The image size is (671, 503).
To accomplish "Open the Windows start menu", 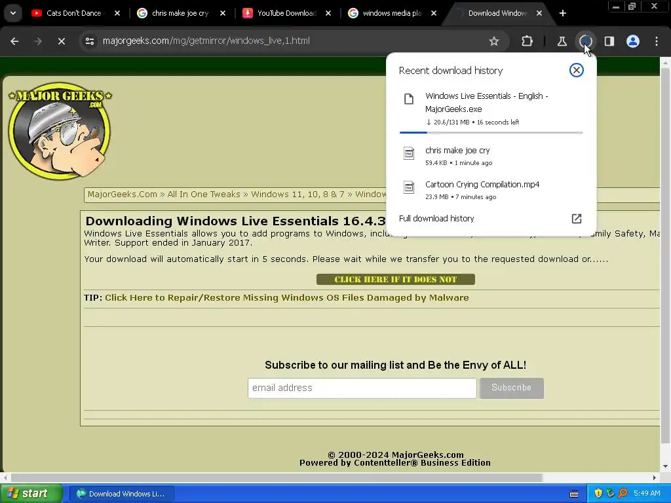I will tap(30, 494).
